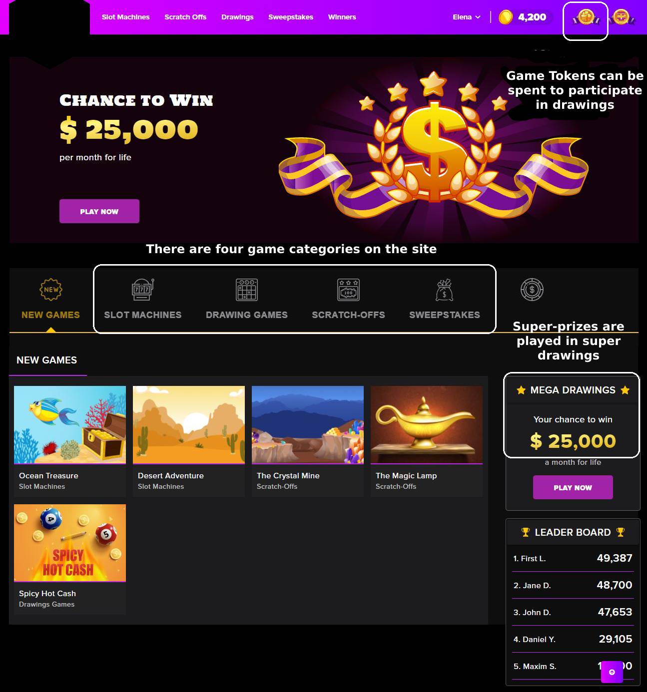Viewport: 647px width, 692px height.
Task: Open the Magic Lamp game thumbnail
Action: pyautogui.click(x=427, y=425)
